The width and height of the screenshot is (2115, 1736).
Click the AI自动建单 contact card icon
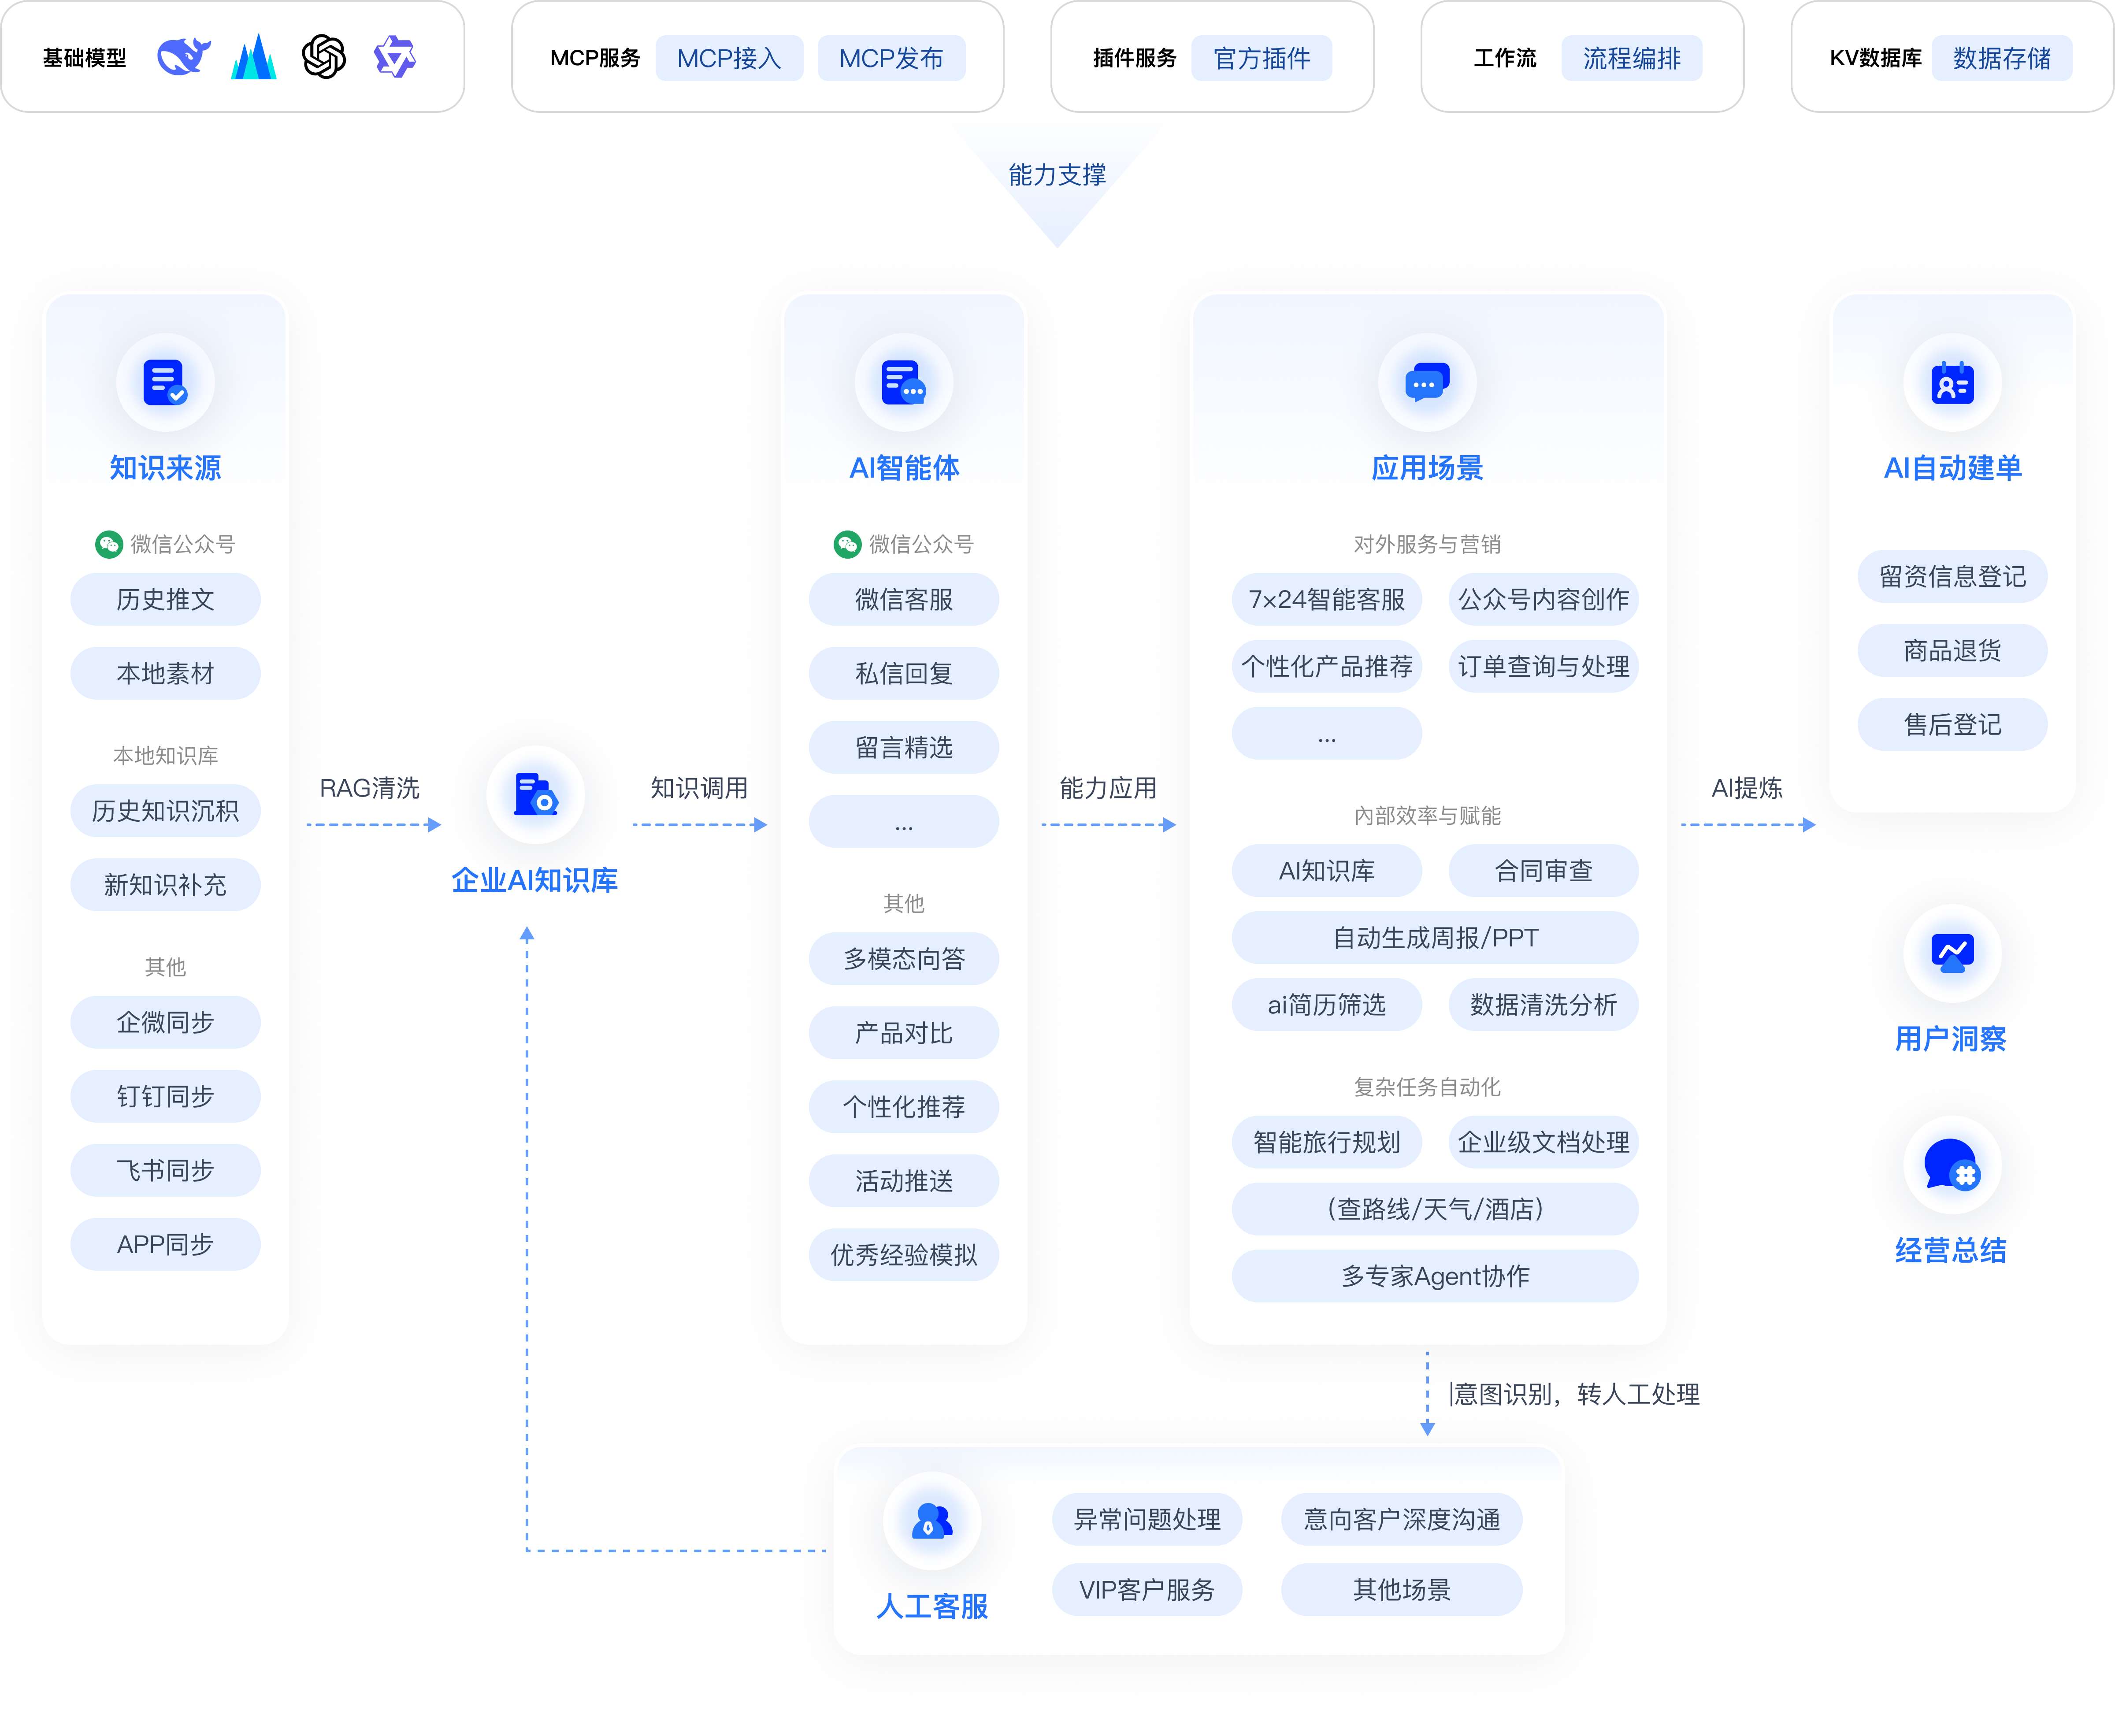[x=1952, y=382]
